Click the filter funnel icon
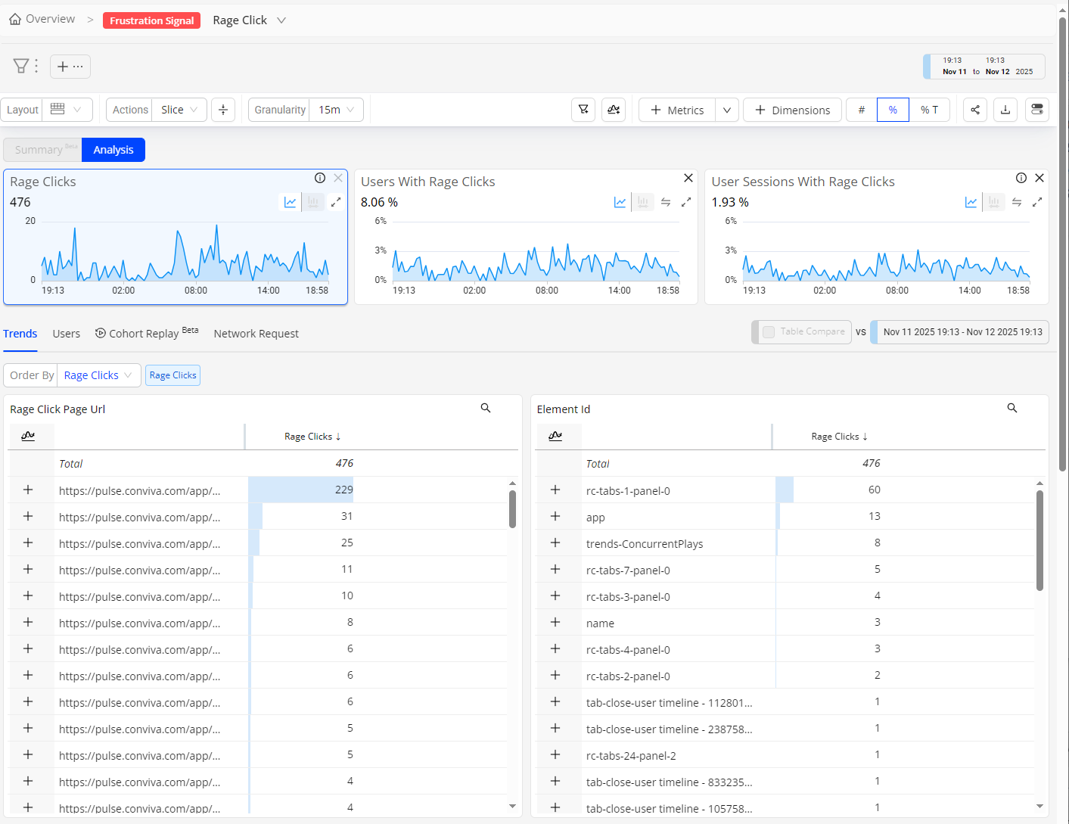The width and height of the screenshot is (1069, 824). click(x=21, y=67)
